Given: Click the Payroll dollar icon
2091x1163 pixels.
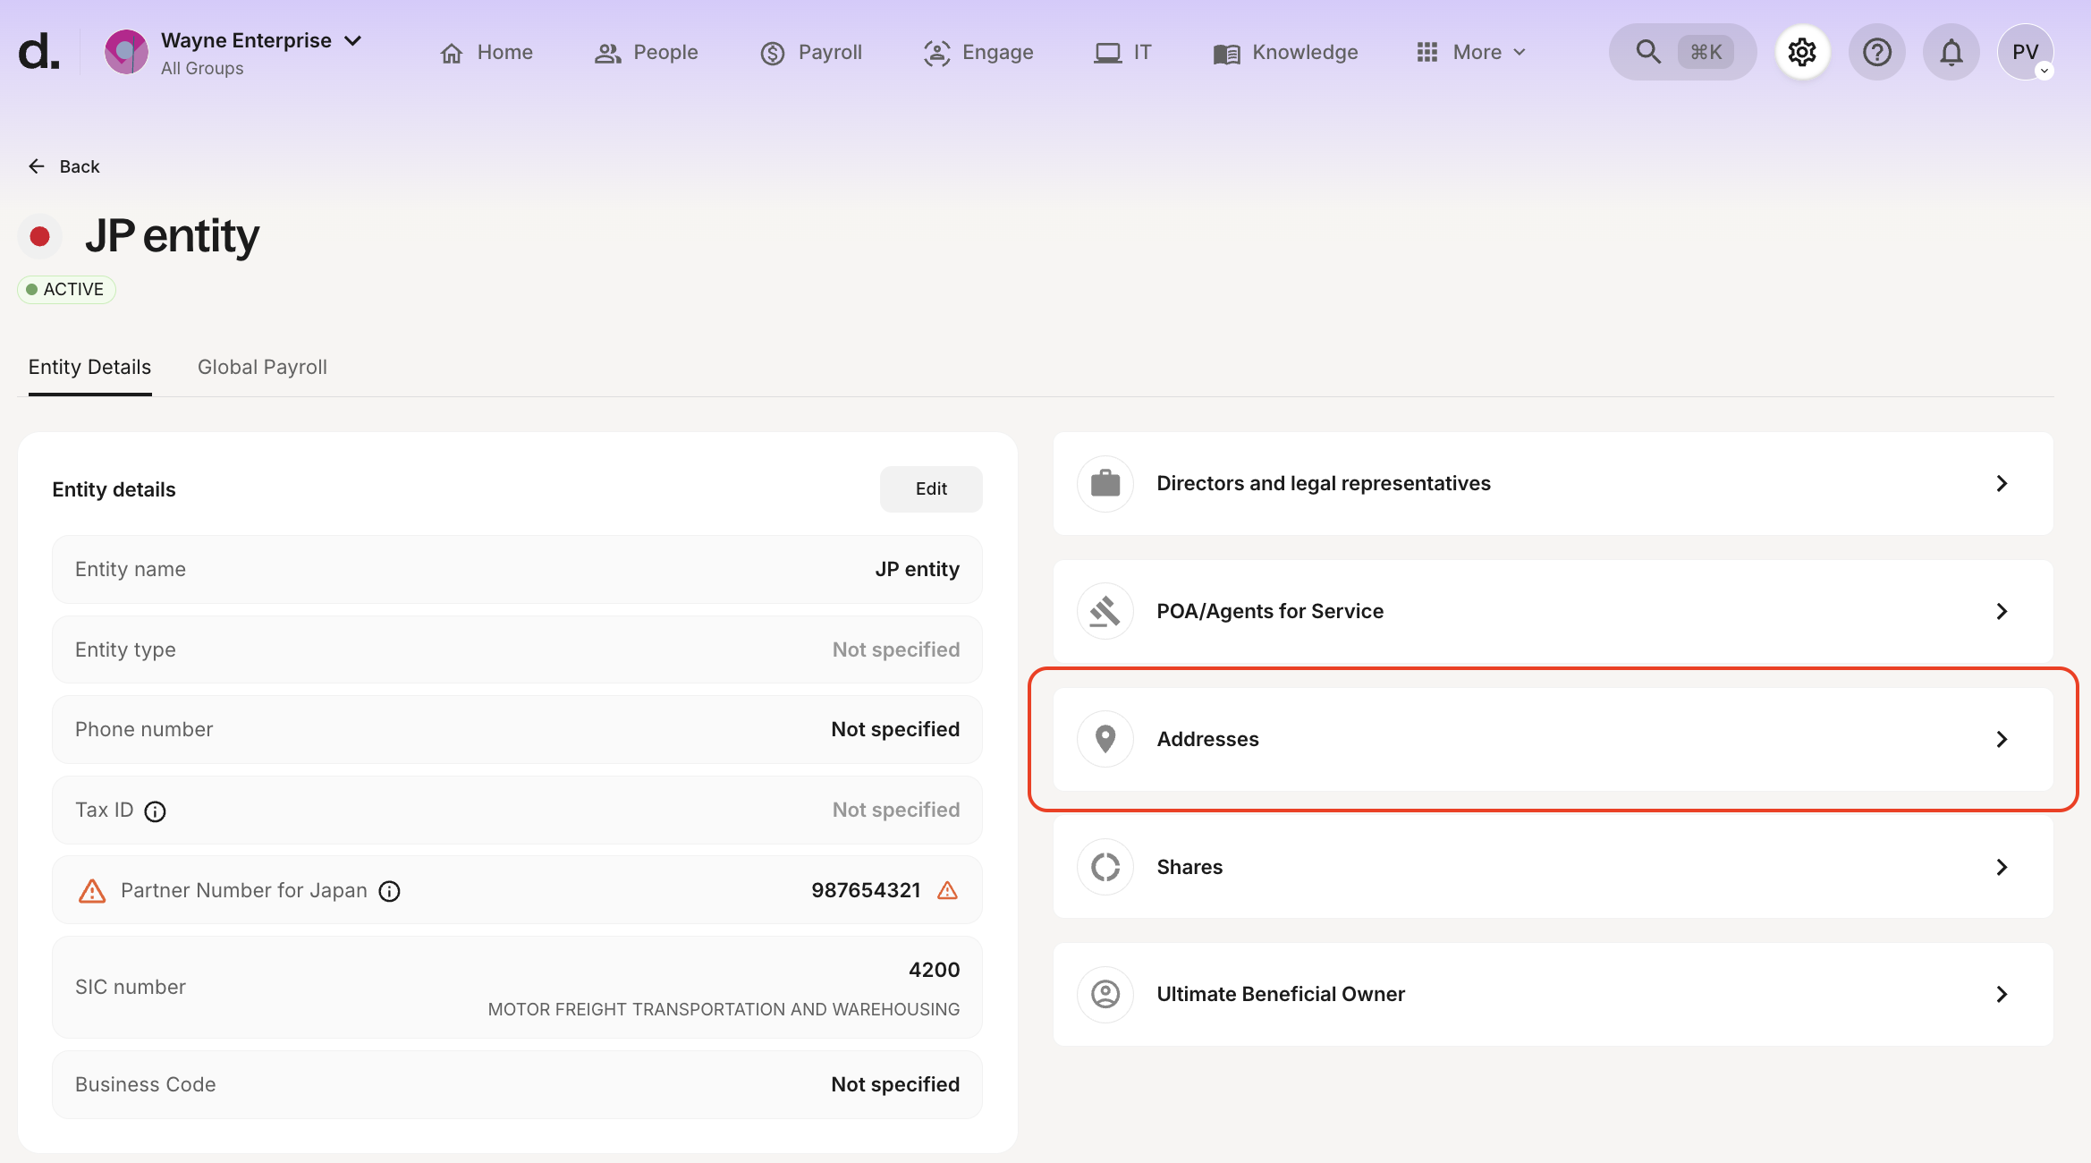Looking at the screenshot, I should tap(773, 54).
